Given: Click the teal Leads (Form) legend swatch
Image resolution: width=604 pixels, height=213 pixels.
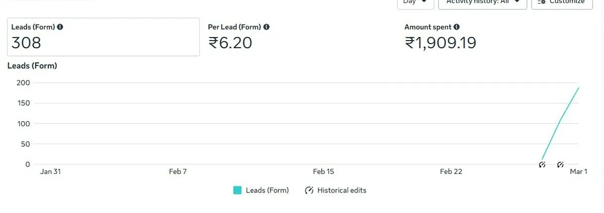Looking at the screenshot, I should coord(238,190).
